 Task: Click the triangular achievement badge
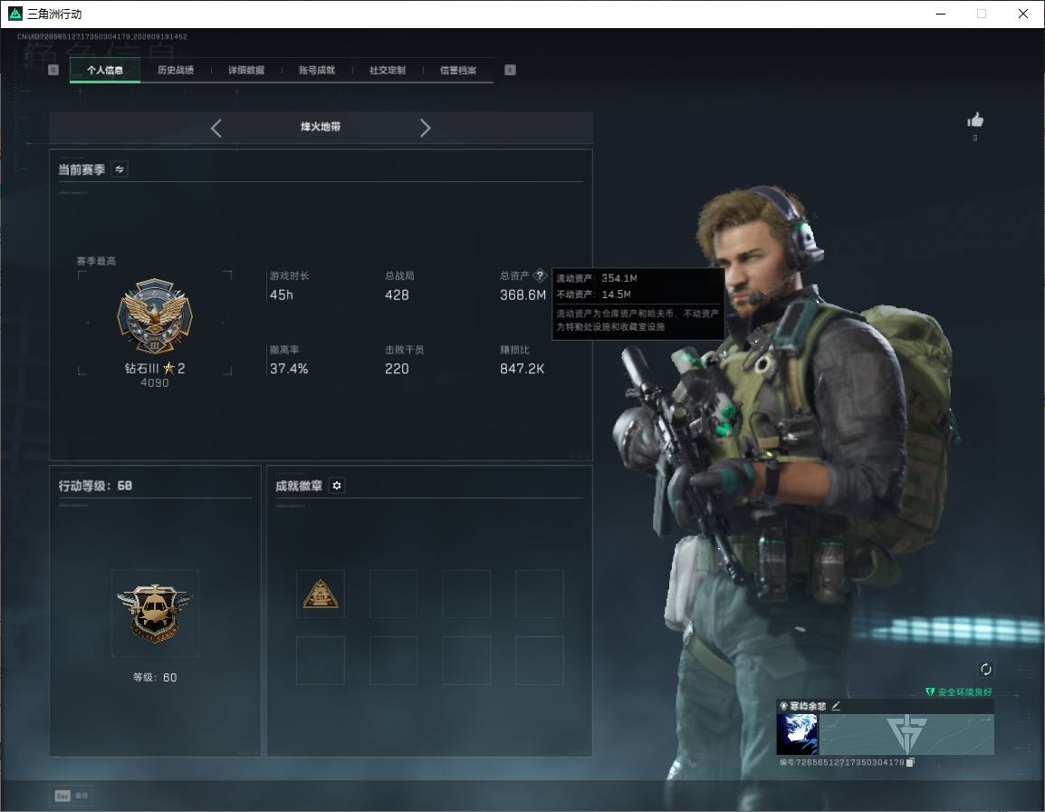321,594
